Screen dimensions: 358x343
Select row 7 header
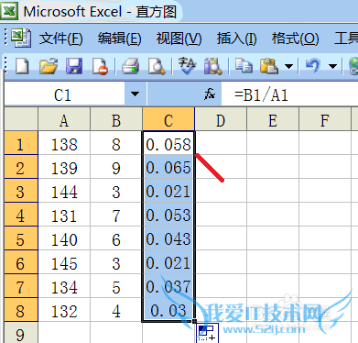(21, 286)
